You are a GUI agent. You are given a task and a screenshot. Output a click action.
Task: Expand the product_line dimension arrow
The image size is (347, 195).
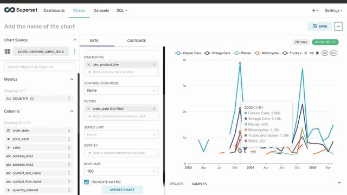tap(154, 64)
